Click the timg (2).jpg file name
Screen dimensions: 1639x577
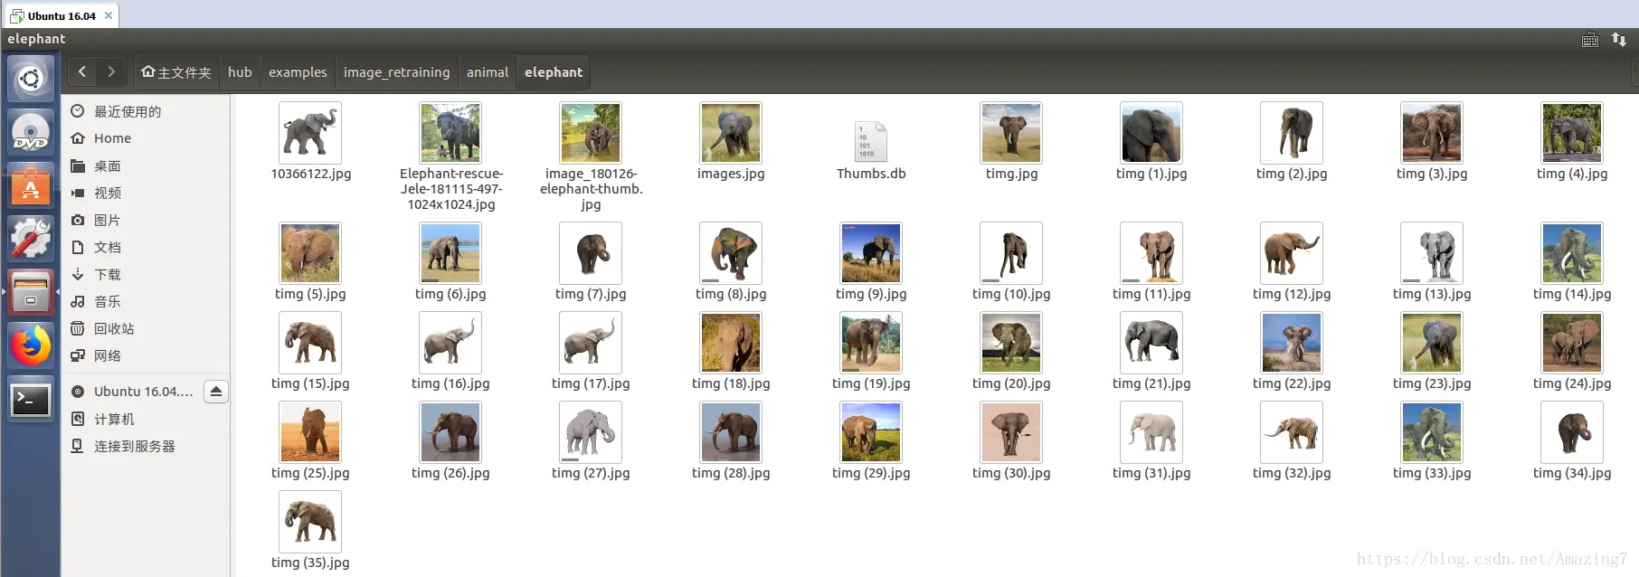(x=1292, y=174)
